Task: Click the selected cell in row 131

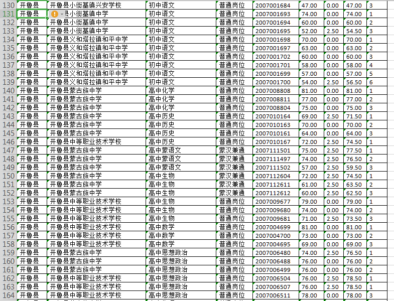Action: tap(32, 14)
